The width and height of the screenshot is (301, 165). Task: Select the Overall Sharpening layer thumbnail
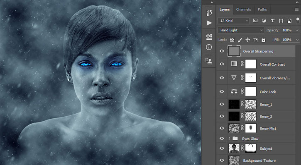tap(234, 51)
